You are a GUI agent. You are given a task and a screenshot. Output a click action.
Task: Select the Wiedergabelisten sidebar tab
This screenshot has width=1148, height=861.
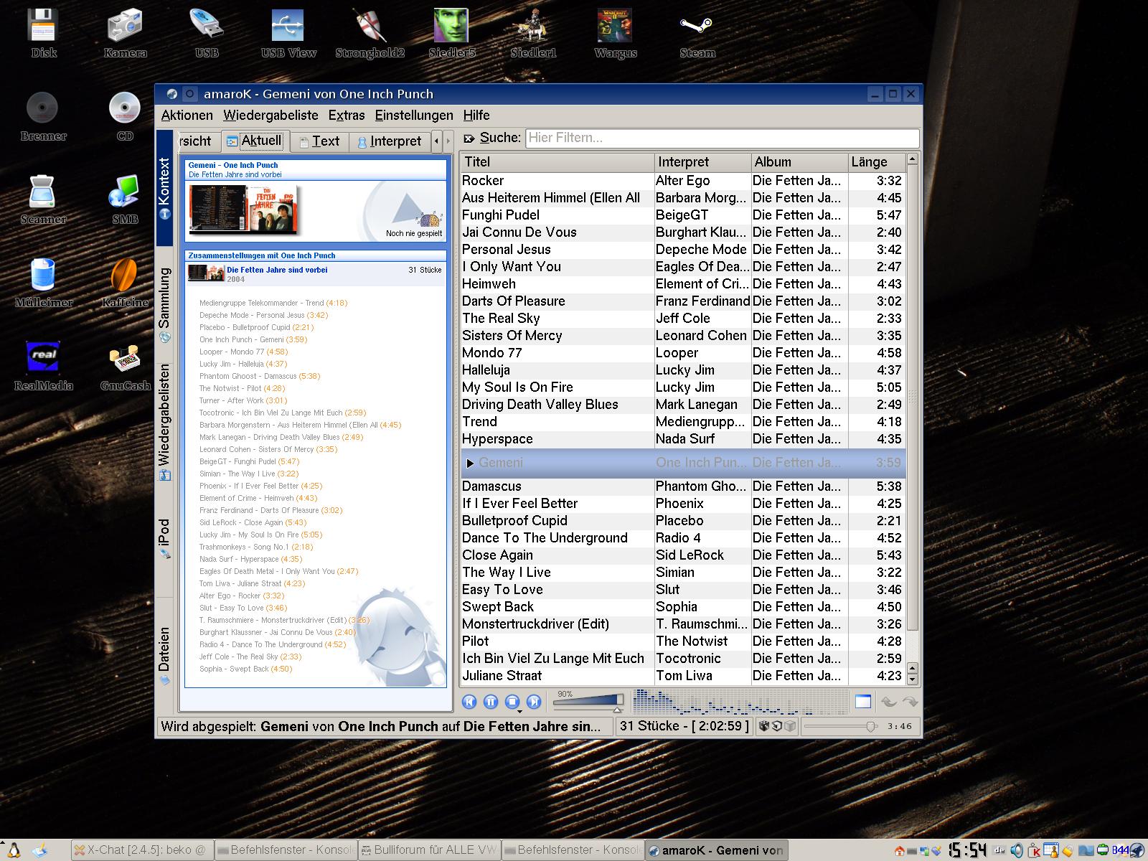[x=164, y=422]
